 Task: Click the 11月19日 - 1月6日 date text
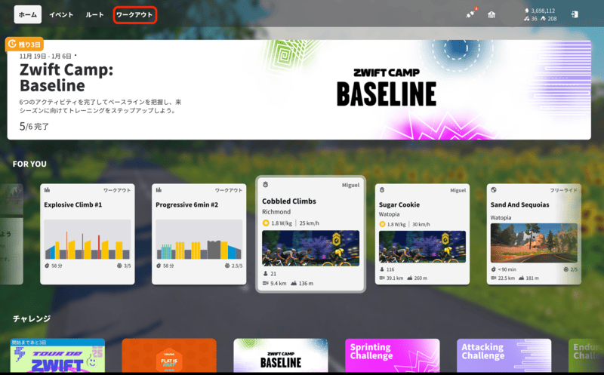coord(45,56)
